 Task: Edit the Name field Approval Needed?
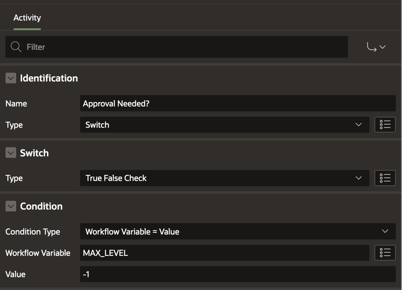tap(237, 104)
